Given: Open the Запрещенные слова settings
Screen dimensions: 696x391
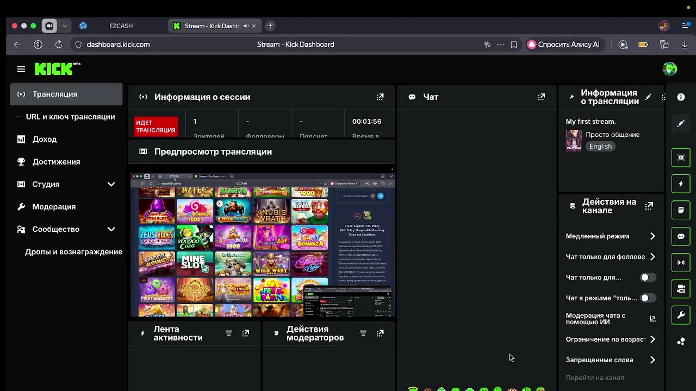Looking at the screenshot, I should 611,360.
